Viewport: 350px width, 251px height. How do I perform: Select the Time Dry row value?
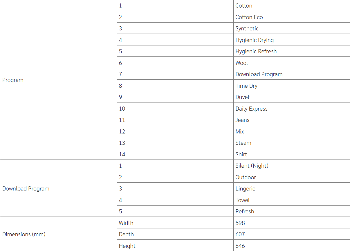click(x=246, y=86)
